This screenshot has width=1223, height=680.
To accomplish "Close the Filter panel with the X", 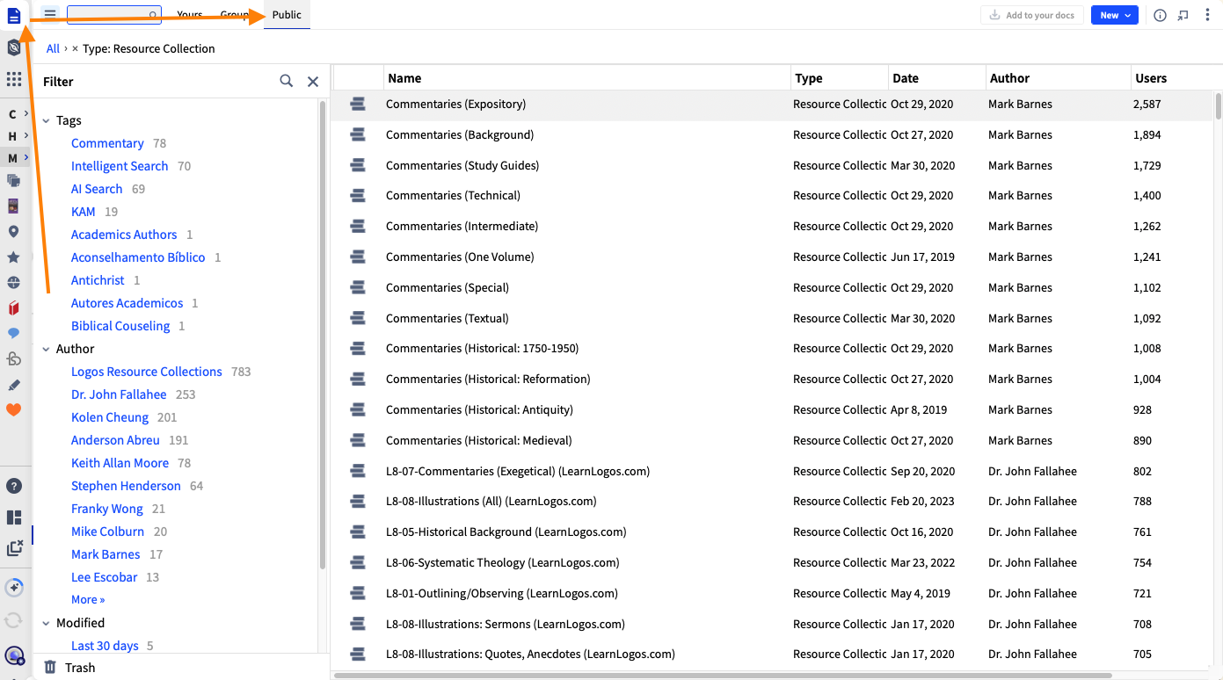I will coord(312,81).
